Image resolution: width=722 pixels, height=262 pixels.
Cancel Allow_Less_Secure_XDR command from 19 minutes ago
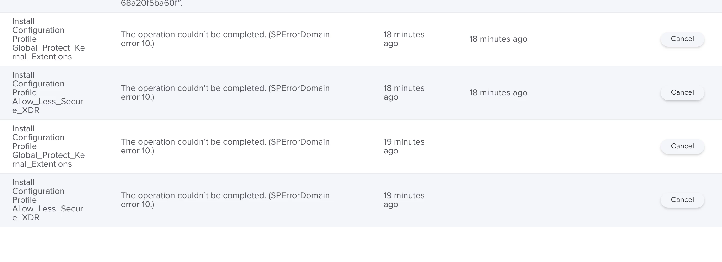click(x=682, y=200)
